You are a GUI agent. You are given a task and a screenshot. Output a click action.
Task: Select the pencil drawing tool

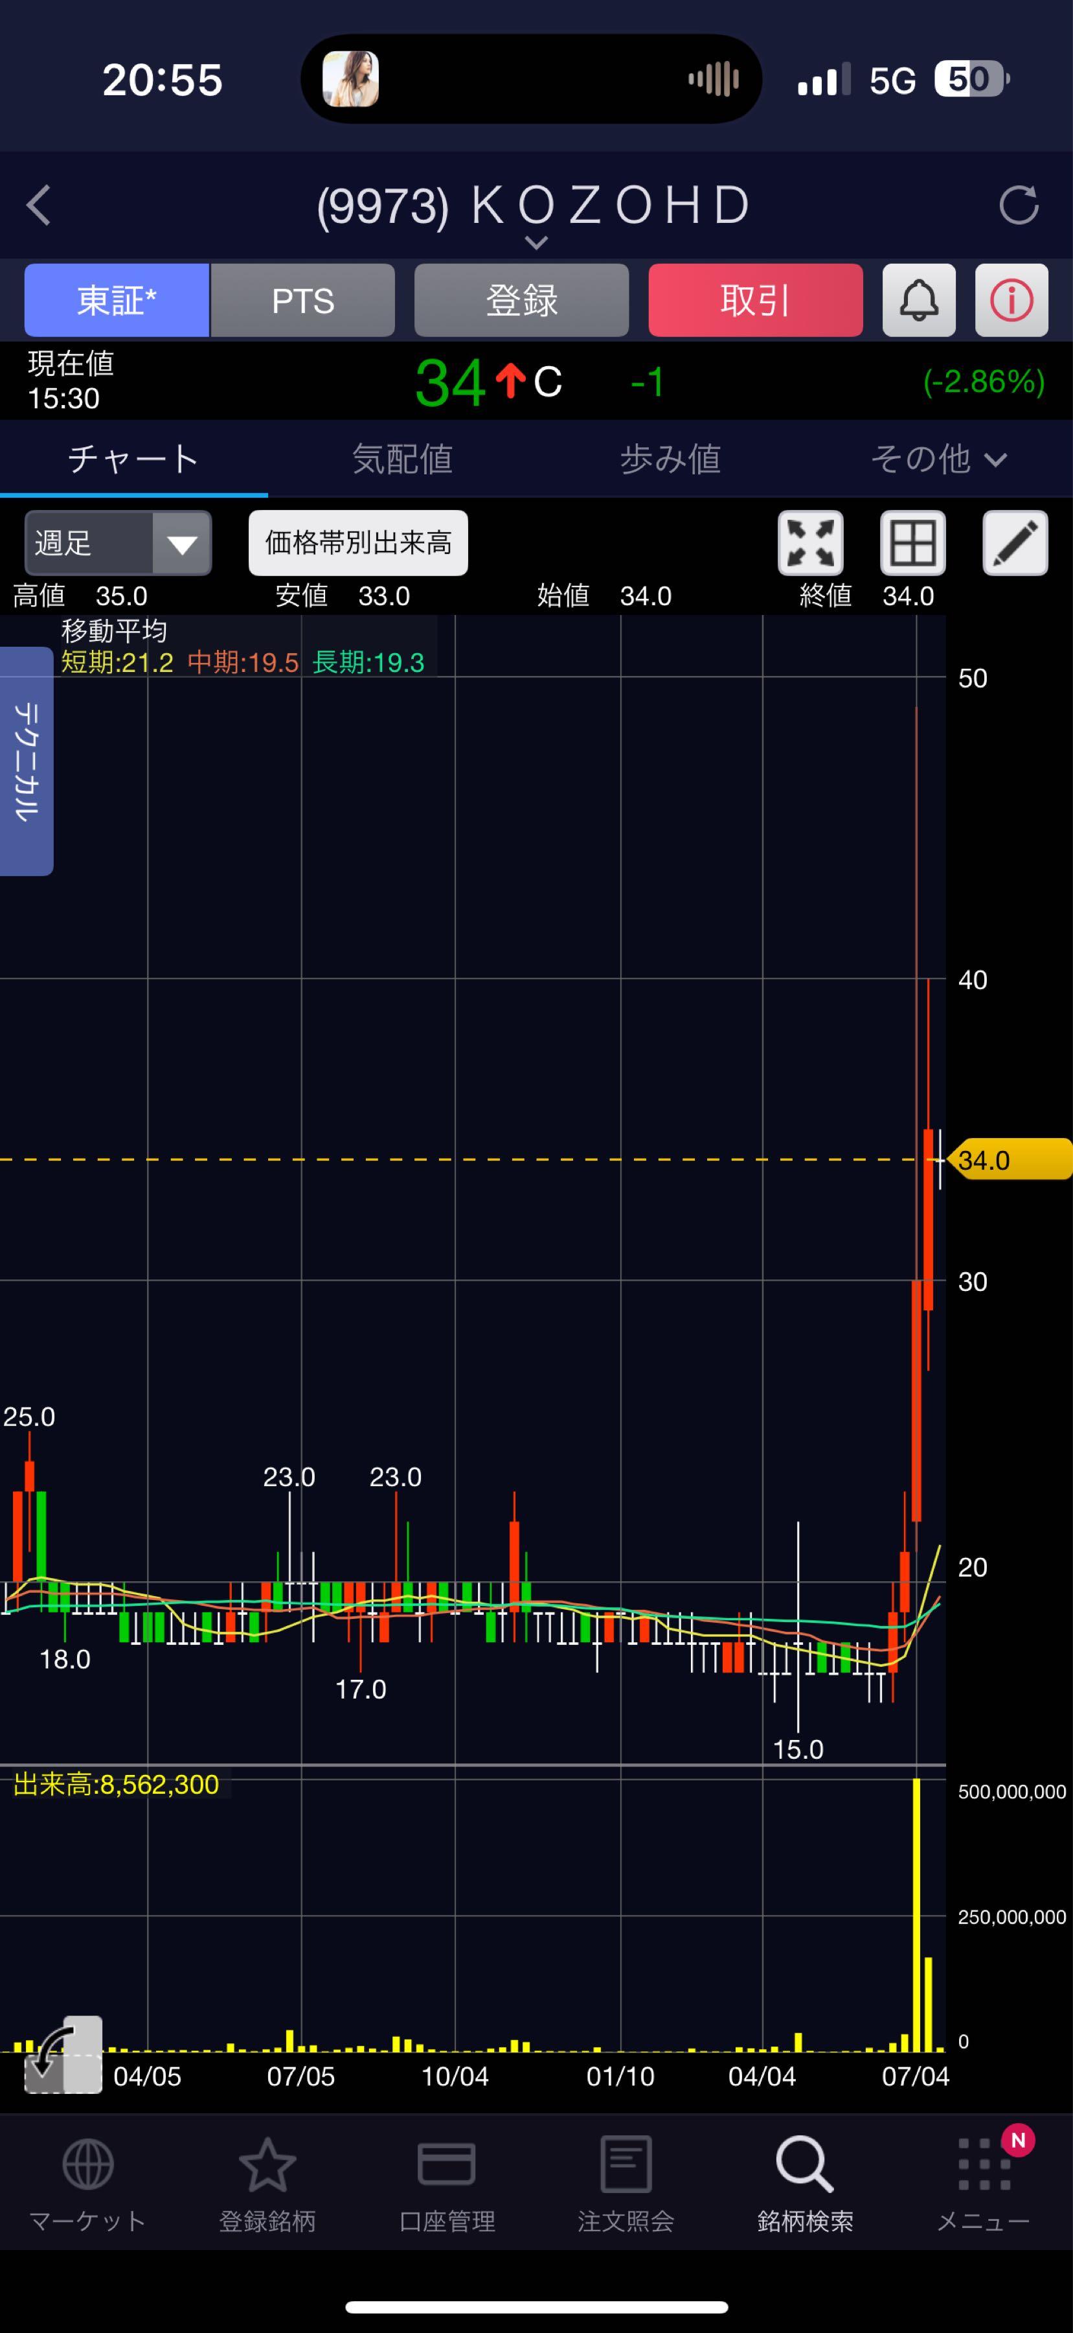(1015, 544)
